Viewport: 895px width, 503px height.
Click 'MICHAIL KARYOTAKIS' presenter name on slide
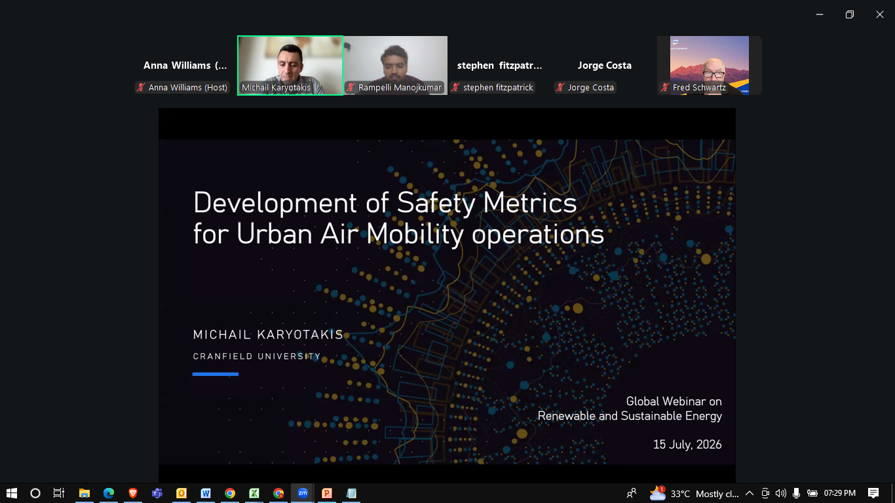click(x=268, y=335)
